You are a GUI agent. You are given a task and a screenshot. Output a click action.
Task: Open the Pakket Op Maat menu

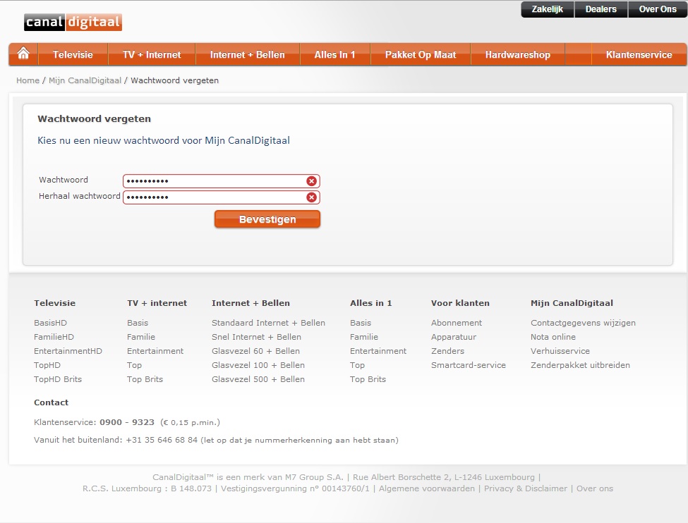tap(421, 54)
